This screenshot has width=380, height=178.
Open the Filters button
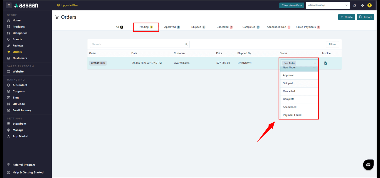click(x=332, y=44)
